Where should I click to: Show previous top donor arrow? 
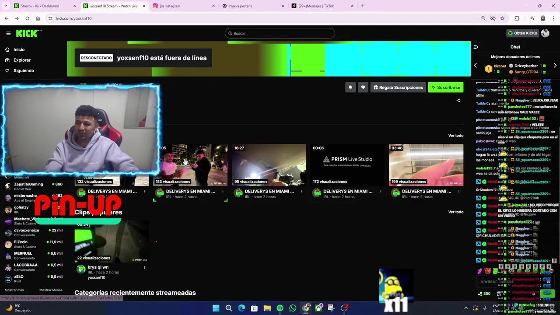point(476,66)
